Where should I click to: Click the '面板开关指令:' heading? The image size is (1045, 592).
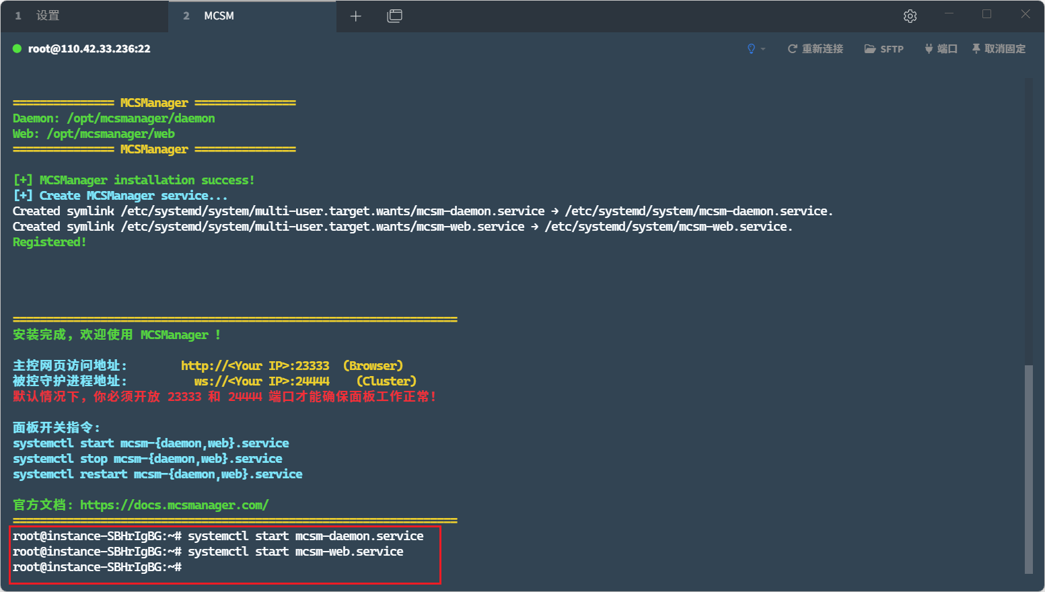(x=57, y=428)
